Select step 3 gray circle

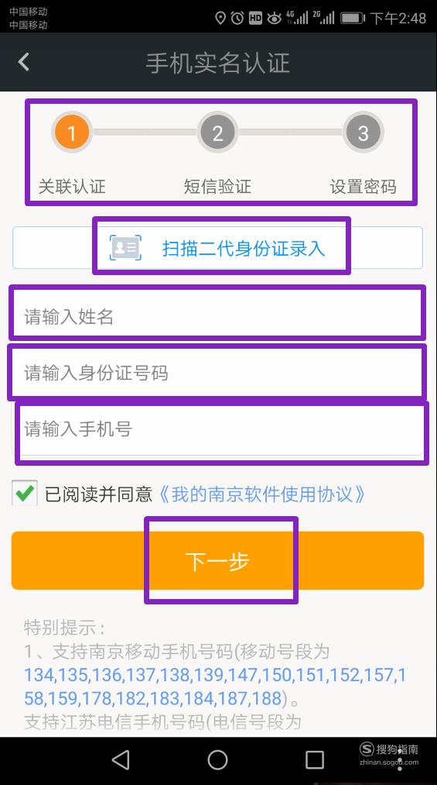coord(363,133)
